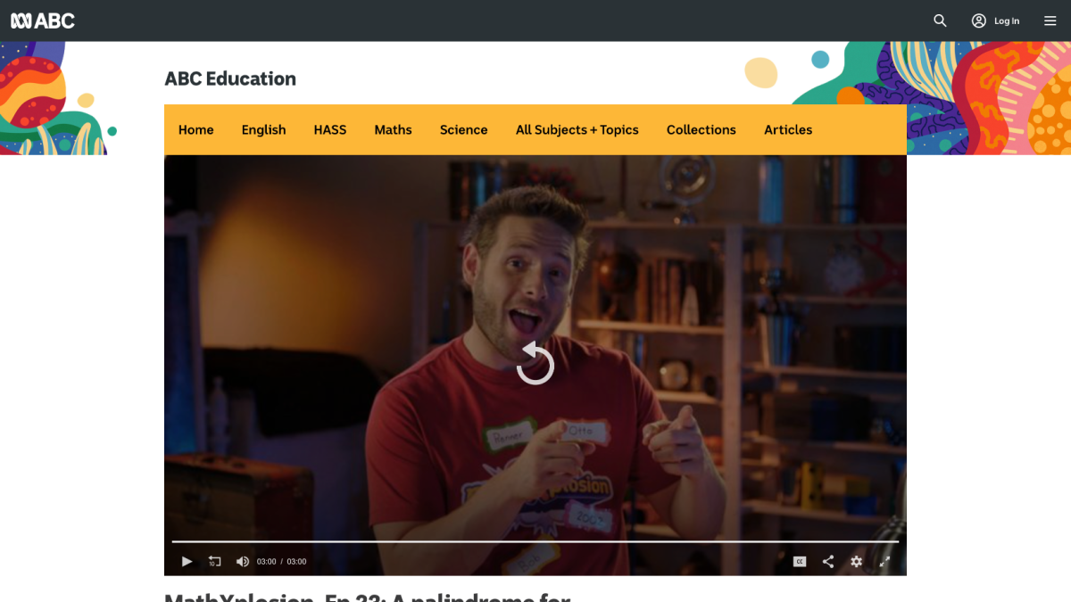Open the HASS subject page
The width and height of the screenshot is (1071, 602).
pos(329,129)
